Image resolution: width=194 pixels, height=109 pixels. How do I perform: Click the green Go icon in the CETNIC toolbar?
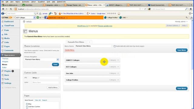click(x=38, y=18)
